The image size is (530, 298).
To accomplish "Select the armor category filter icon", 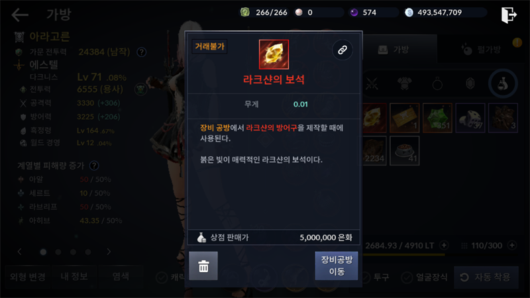I will [x=404, y=83].
